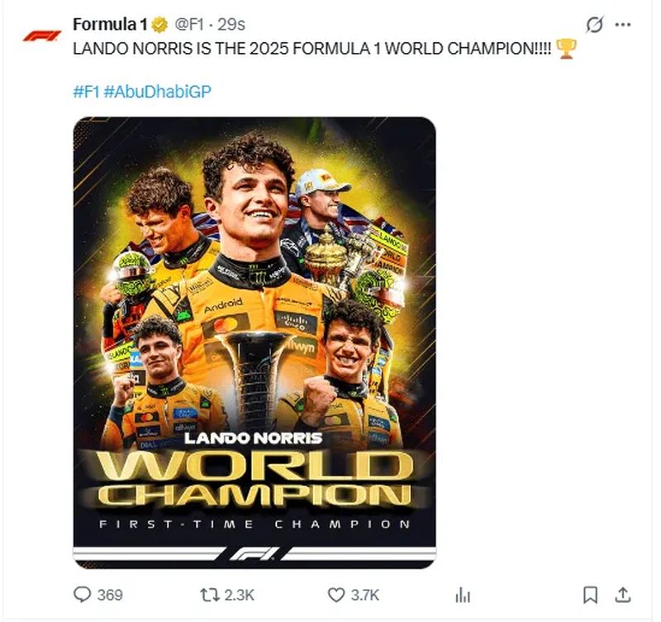Repost the tweet using the arrows icon
Image resolution: width=661 pixels, height=622 pixels.
pyautogui.click(x=210, y=594)
